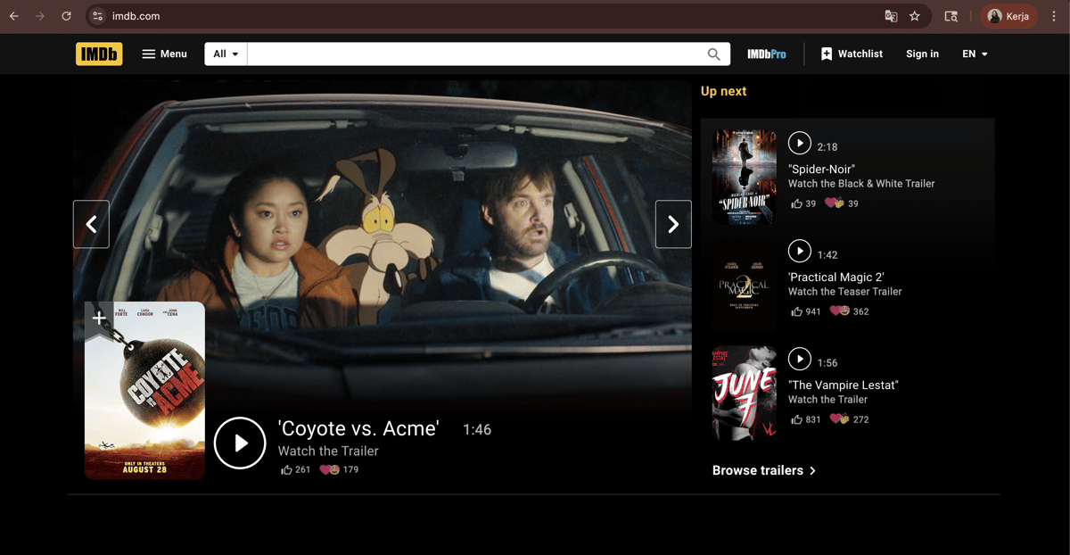This screenshot has height=555, width=1070.
Task: Open the All search category dropdown
Action: [225, 54]
